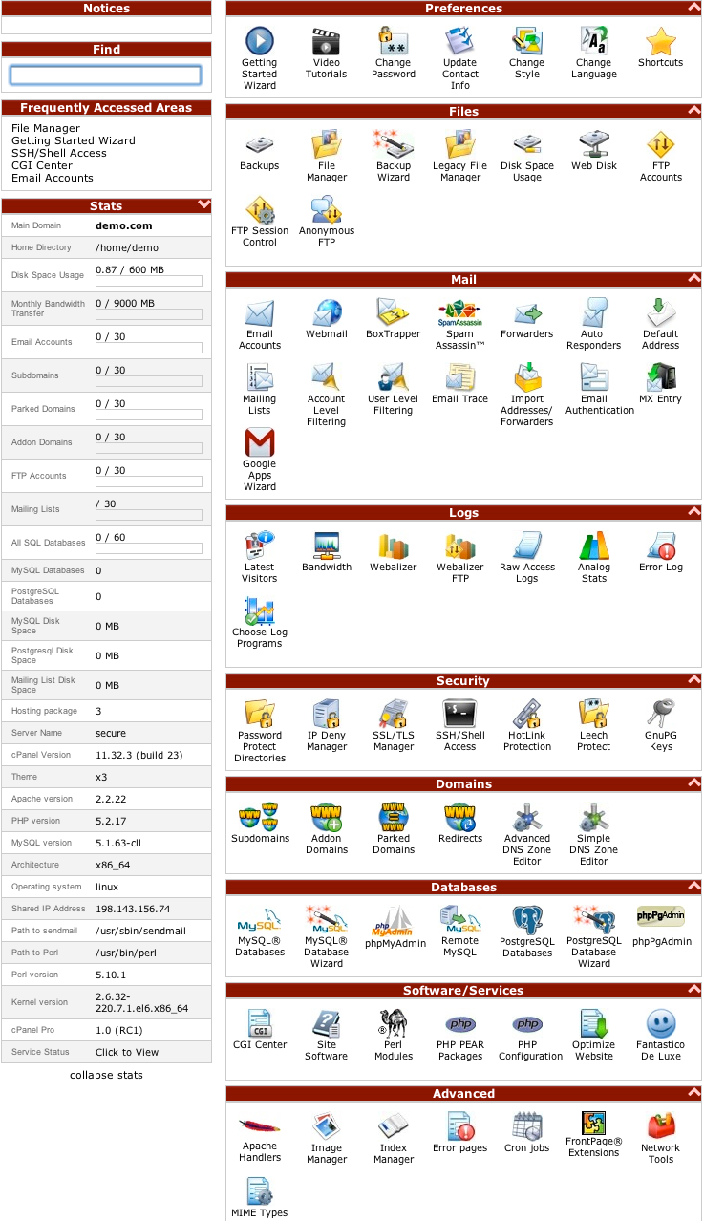Open MySQL Databases icon

pos(259,920)
